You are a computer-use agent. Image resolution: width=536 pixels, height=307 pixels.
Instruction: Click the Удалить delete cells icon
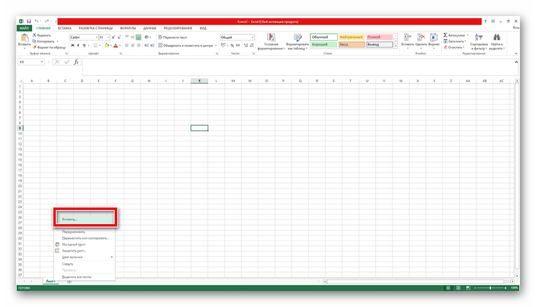pyautogui.click(x=421, y=38)
